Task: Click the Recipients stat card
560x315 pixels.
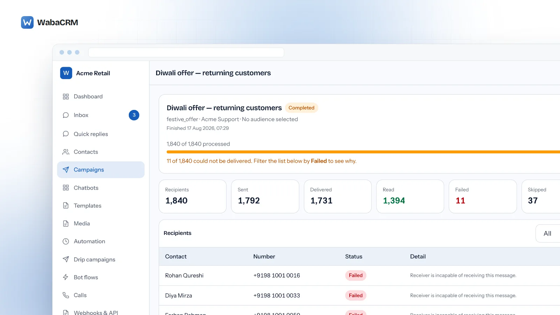Action: click(x=192, y=196)
